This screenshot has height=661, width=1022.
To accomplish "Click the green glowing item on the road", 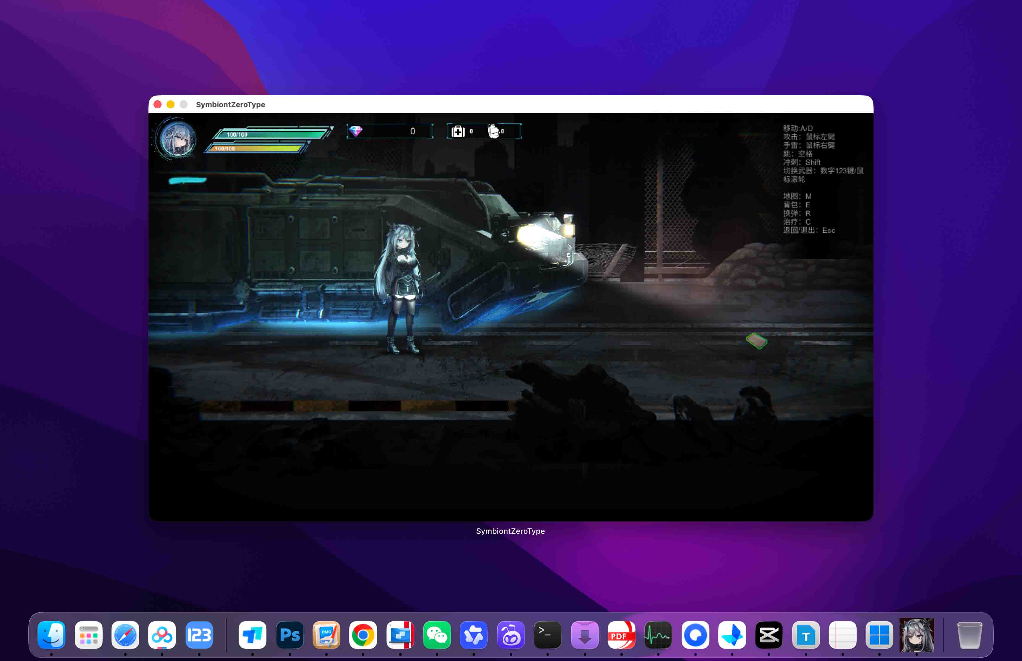I will 756,341.
